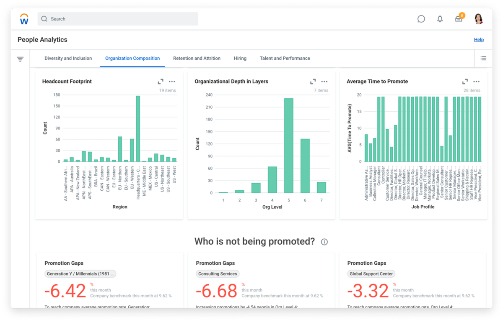The image size is (503, 322).
Task: Open the chat messages icon
Action: point(421,19)
